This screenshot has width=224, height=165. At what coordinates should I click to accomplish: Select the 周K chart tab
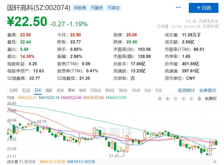click(49, 90)
